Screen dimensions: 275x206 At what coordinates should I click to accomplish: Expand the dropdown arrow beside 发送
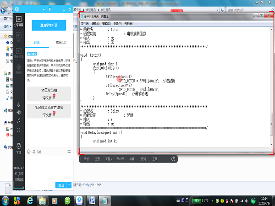click(69, 184)
